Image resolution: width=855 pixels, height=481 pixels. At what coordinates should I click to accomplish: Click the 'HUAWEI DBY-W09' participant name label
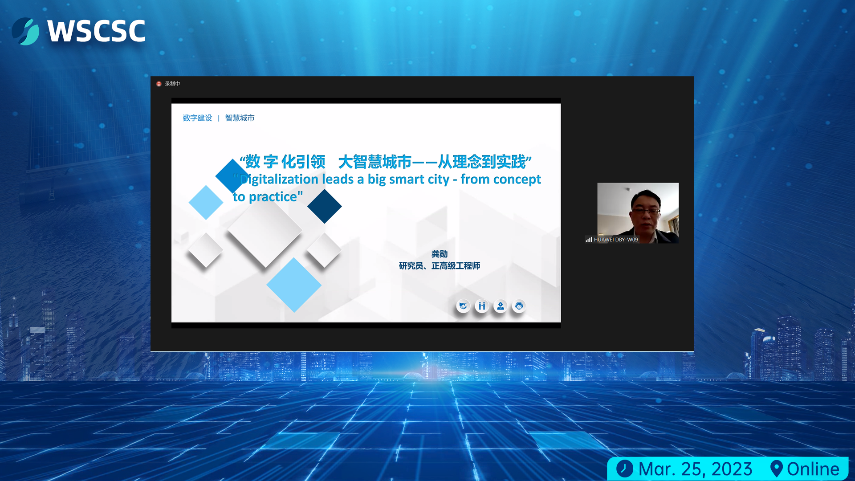point(616,240)
